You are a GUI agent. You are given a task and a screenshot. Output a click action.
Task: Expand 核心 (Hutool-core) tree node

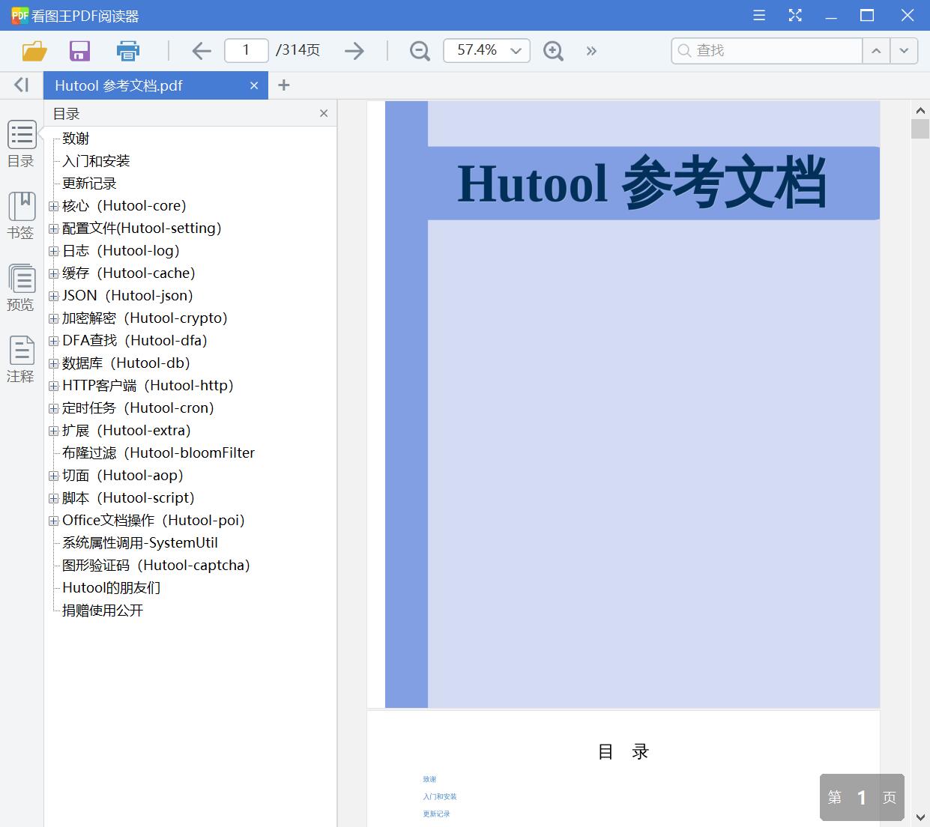53,206
